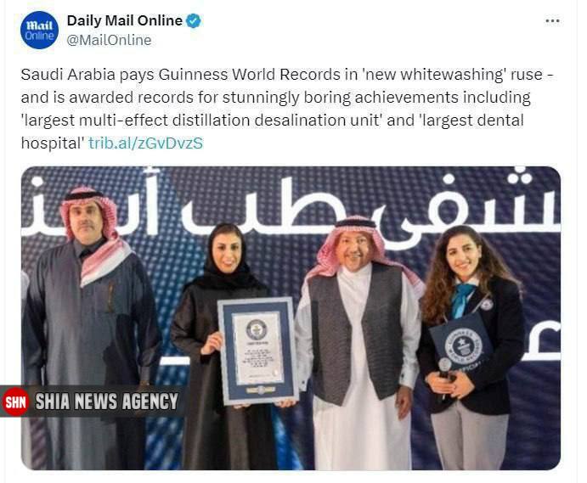The height and width of the screenshot is (483, 587).
Task: Click the Guinness emblem on framed certificate
Action: 257,329
